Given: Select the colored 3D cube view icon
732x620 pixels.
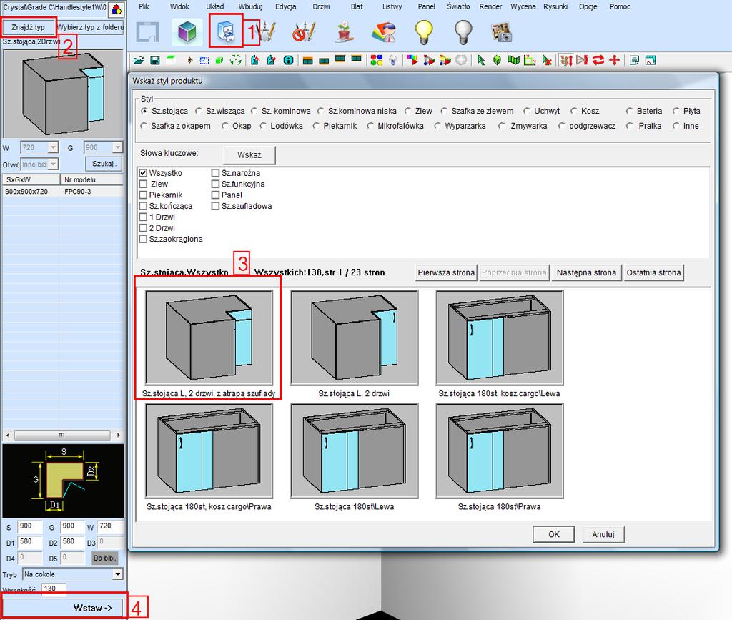Looking at the screenshot, I should (187, 32).
